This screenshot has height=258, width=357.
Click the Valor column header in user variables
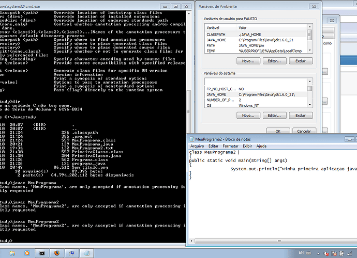click(272, 28)
